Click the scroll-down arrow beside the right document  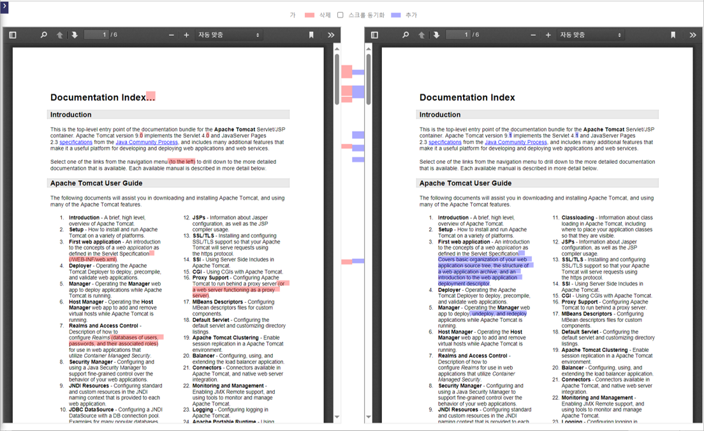pyautogui.click(x=369, y=417)
